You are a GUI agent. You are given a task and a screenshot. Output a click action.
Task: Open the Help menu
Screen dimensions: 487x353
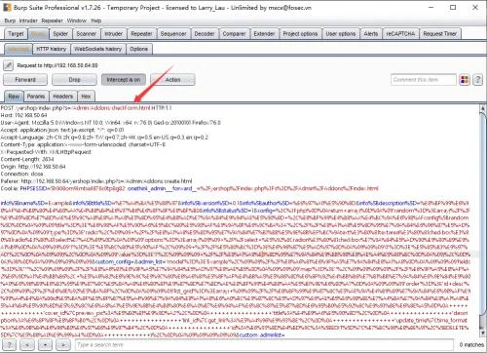(x=95, y=20)
